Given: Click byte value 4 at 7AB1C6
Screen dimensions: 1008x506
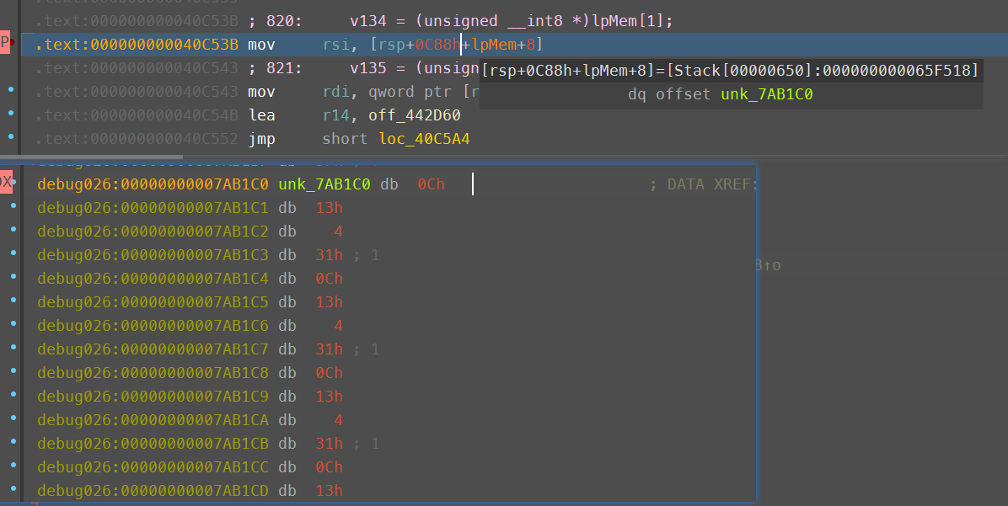Looking at the screenshot, I should tap(338, 326).
